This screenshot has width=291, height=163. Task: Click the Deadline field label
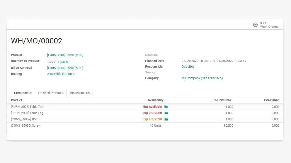151,55
